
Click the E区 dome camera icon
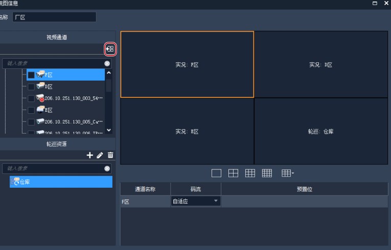pos(40,109)
